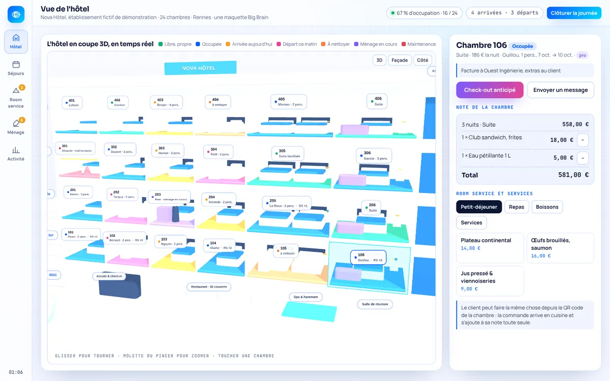Select room 403 Berger label
Viewport: 610px width, 381px height.
pos(166,103)
